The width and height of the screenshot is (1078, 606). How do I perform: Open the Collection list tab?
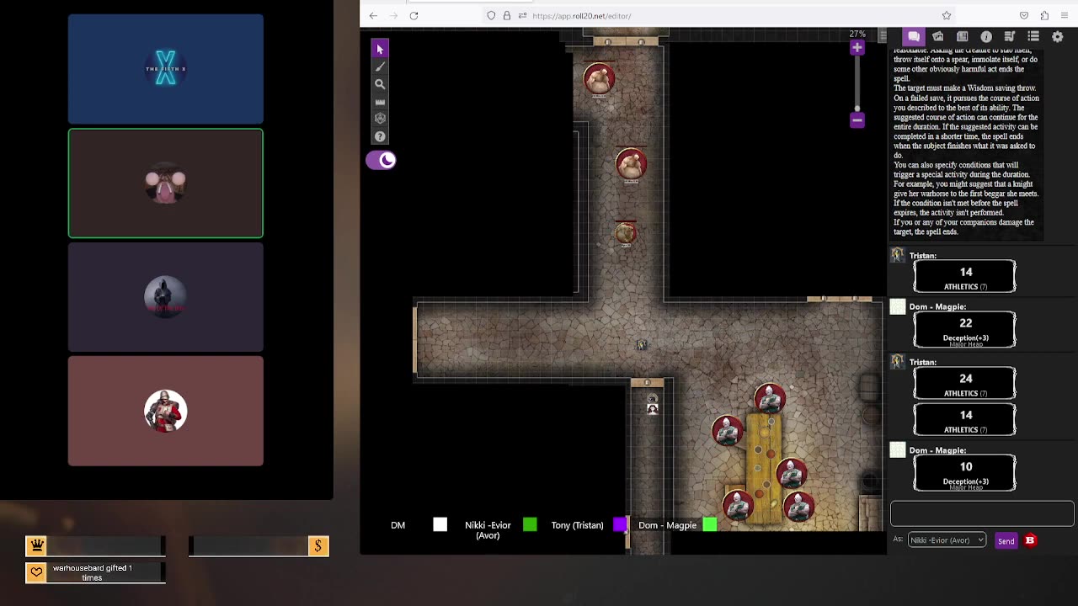pyautogui.click(x=1033, y=36)
